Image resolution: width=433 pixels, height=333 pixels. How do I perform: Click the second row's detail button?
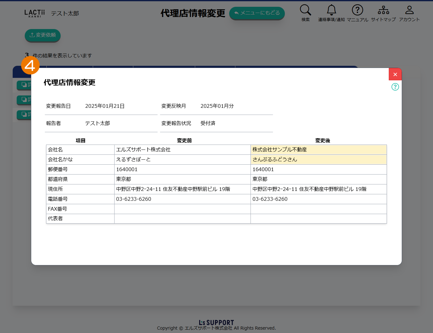[x=24, y=99]
